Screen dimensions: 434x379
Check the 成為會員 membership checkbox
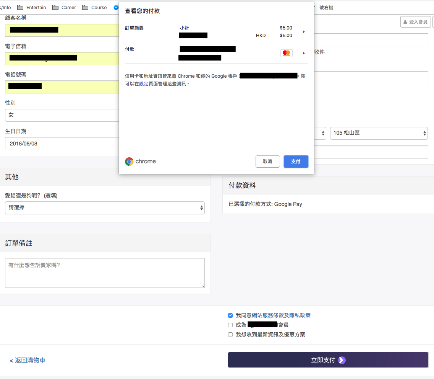[x=230, y=325]
